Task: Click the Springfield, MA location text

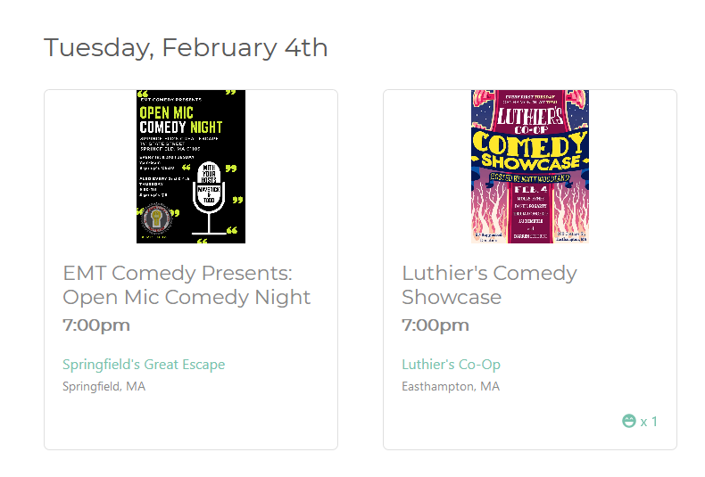Action: [104, 386]
